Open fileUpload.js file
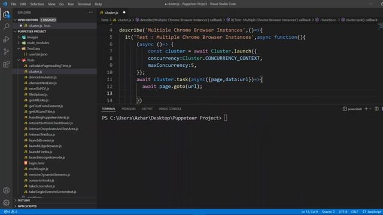The width and height of the screenshot is (383, 215). point(38,94)
